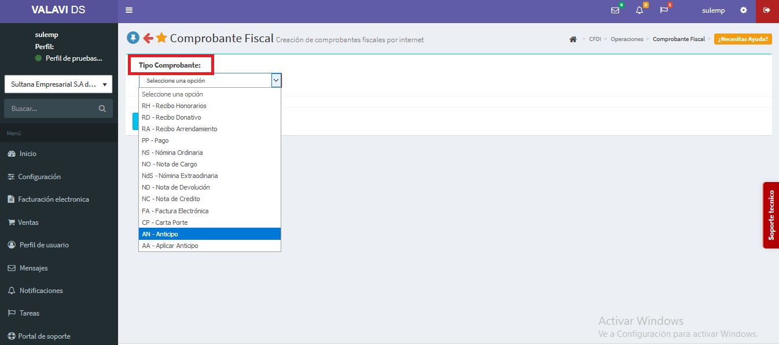779x345 pixels.
Task: Select FA - Factura Electrónica option
Action: click(x=175, y=211)
